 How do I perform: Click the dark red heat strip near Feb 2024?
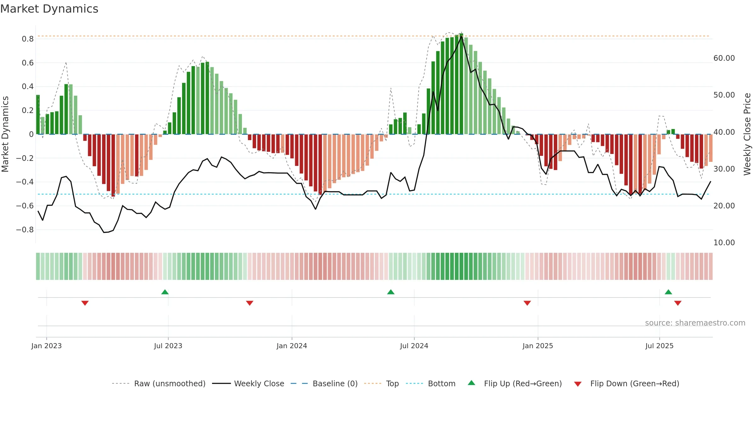click(320, 266)
